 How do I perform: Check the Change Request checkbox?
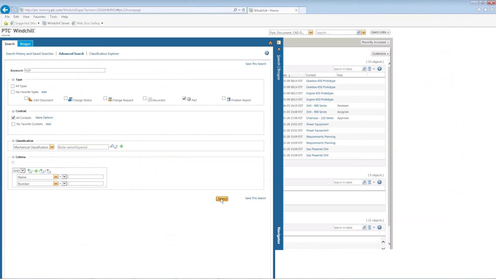[105, 98]
